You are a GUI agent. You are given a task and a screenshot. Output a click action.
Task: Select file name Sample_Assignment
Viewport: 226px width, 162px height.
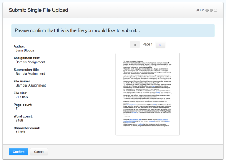click(x=30, y=85)
